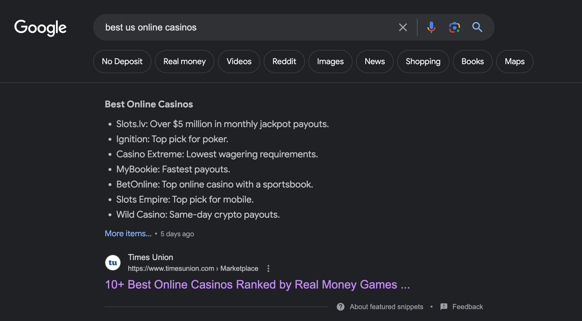Viewport: 582px width, 321px height.
Task: Select Maps from the filter row
Action: click(x=514, y=61)
